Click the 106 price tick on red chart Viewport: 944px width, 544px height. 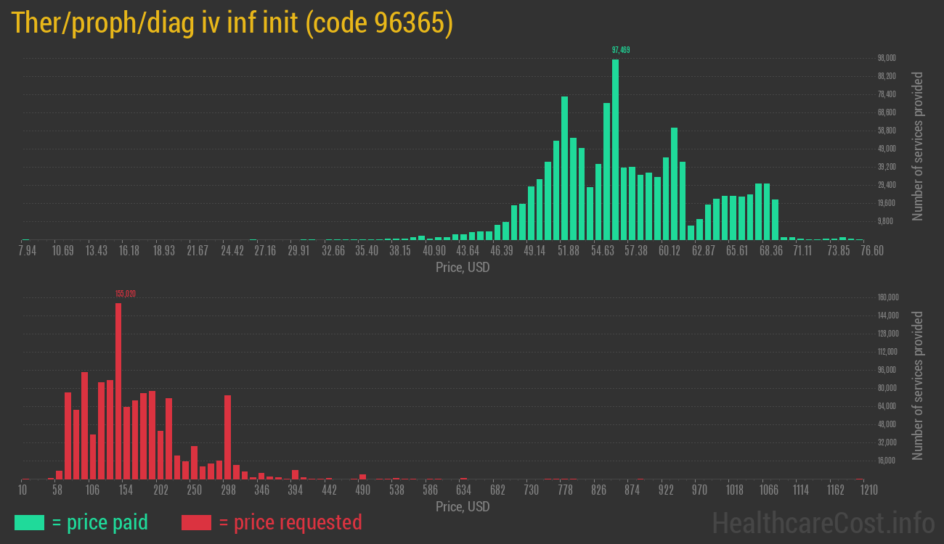tap(92, 490)
